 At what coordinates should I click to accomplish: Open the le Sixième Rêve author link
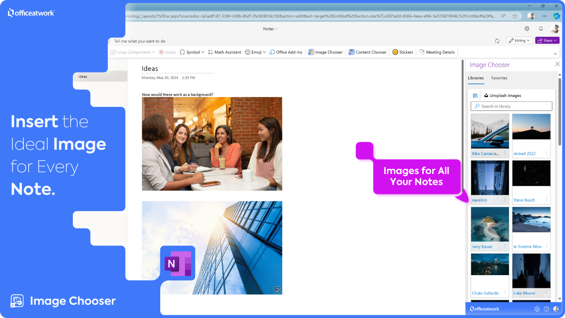pos(527,247)
